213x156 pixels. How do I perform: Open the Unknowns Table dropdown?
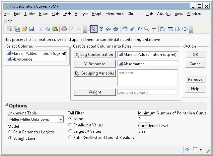61,119
